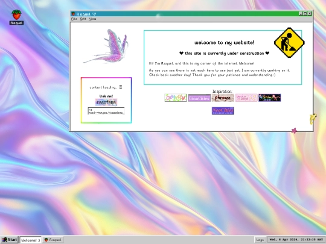Image resolution: width=326 pixels, height=244 pixels.
Task: Switch to the 'Welcome! :)' taskbar item
Action: 31,240
